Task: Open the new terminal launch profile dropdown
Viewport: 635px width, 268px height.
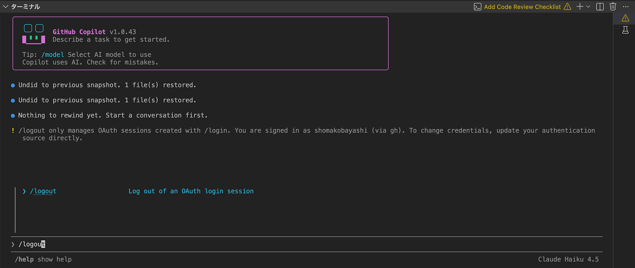Action: tap(588, 7)
